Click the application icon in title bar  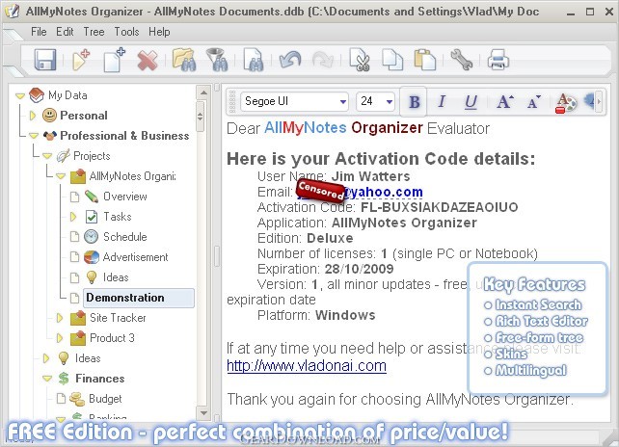[x=12, y=11]
